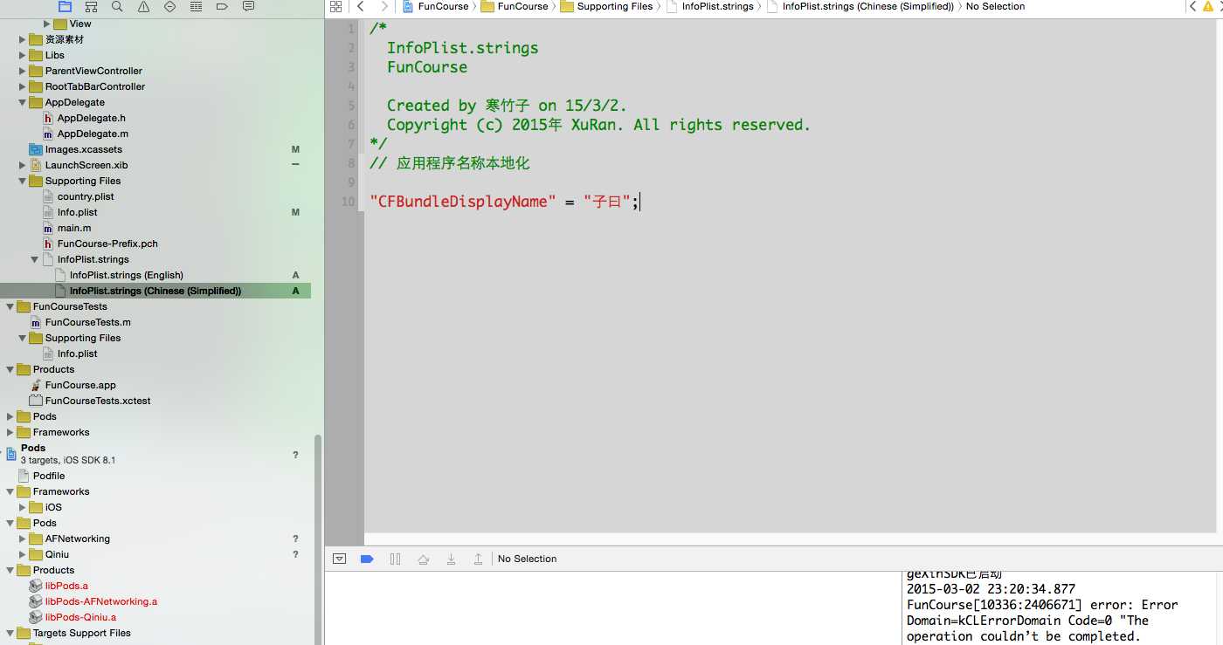The height and width of the screenshot is (645, 1223).
Task: Expand the Libs folder
Action: point(23,55)
